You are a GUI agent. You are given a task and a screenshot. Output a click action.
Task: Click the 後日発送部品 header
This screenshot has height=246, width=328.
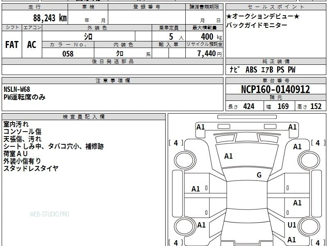point(112,61)
